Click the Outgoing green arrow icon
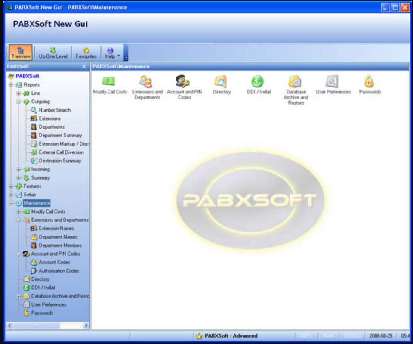This screenshot has width=413, height=344. tap(26, 102)
